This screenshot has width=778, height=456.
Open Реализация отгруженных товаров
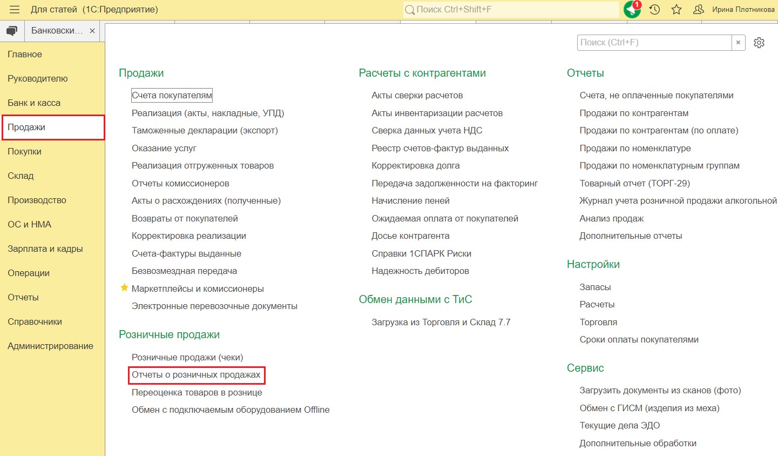202,165
